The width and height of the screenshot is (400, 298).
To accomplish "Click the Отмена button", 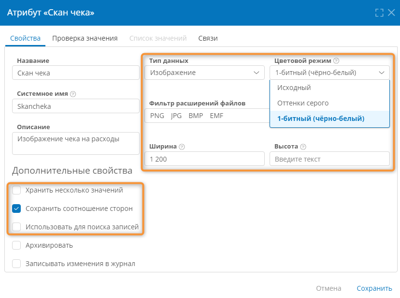I will (329, 288).
